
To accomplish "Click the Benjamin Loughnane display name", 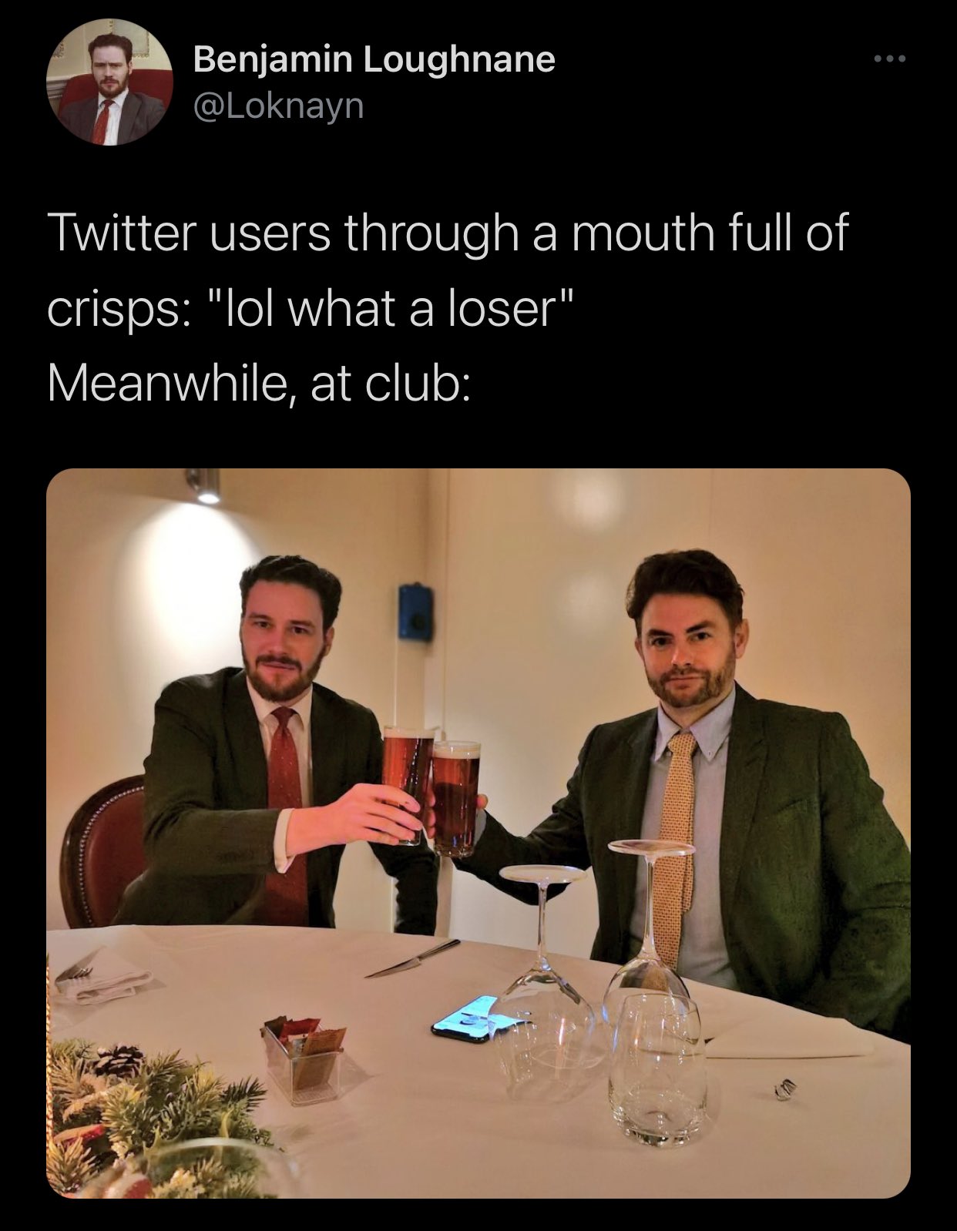I will (x=374, y=59).
